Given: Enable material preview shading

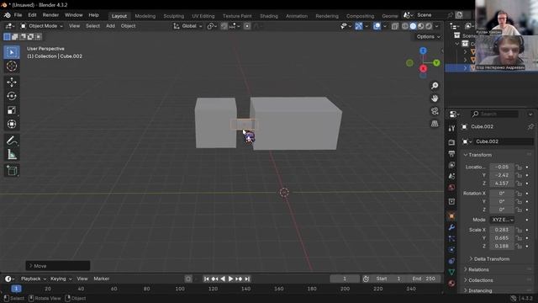Looking at the screenshot, I should [x=421, y=26].
